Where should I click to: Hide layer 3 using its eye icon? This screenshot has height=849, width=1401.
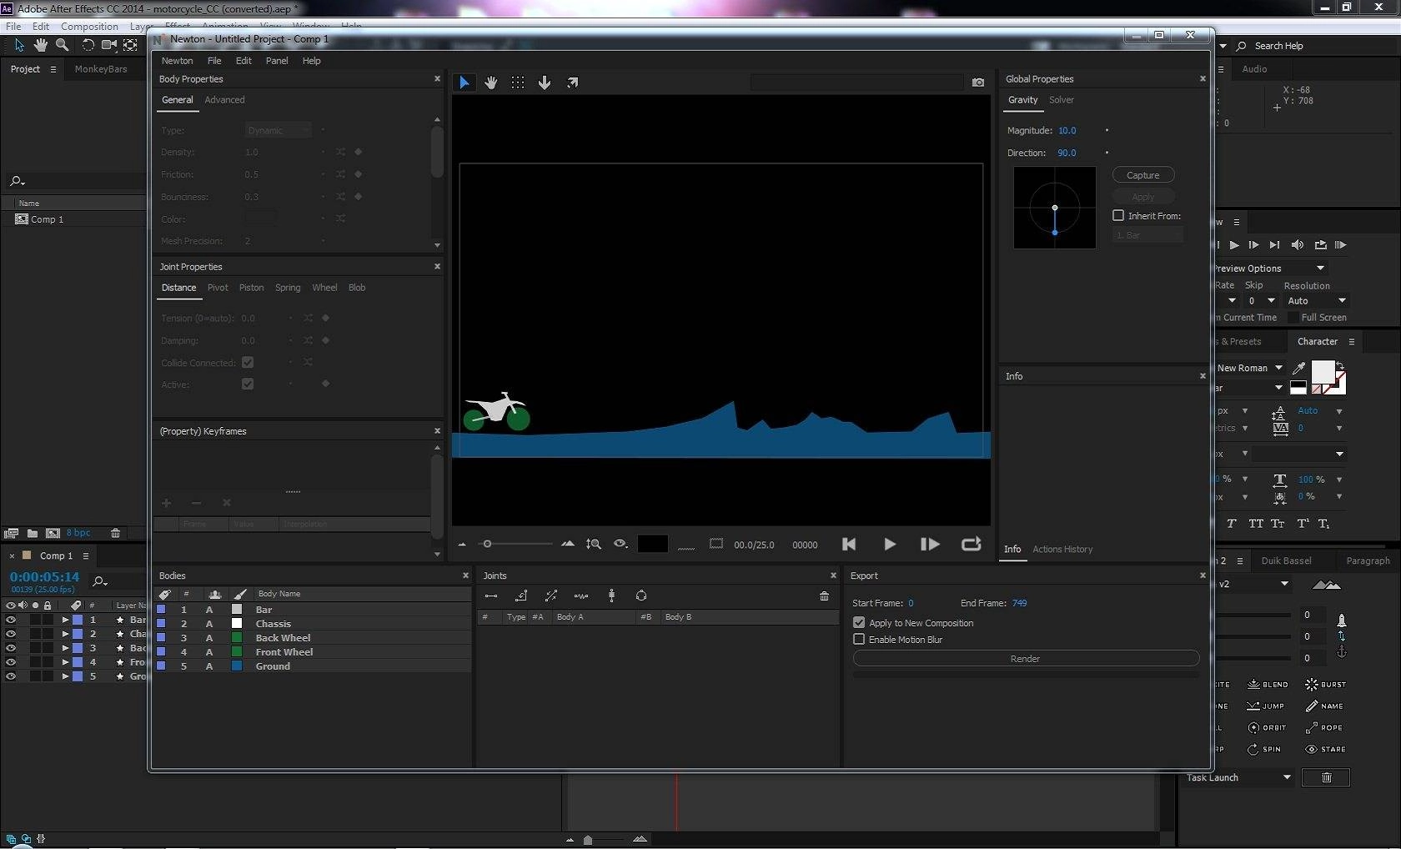[11, 648]
